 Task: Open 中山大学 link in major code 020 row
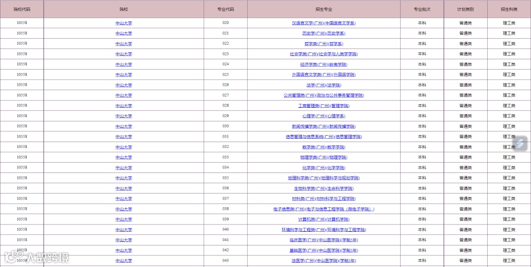pyautogui.click(x=123, y=23)
